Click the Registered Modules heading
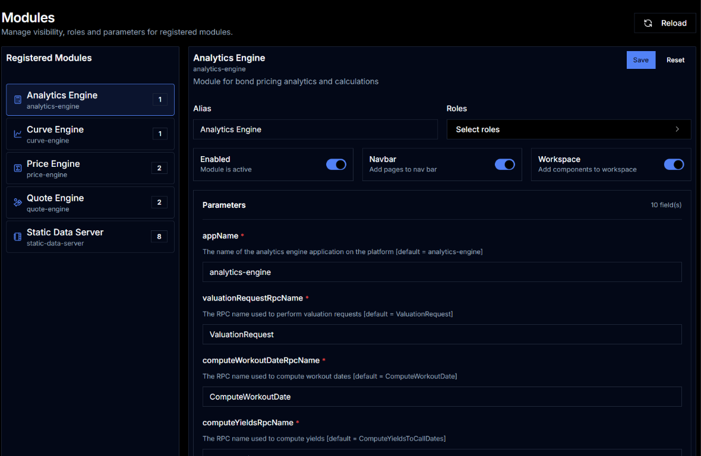 pos(49,58)
